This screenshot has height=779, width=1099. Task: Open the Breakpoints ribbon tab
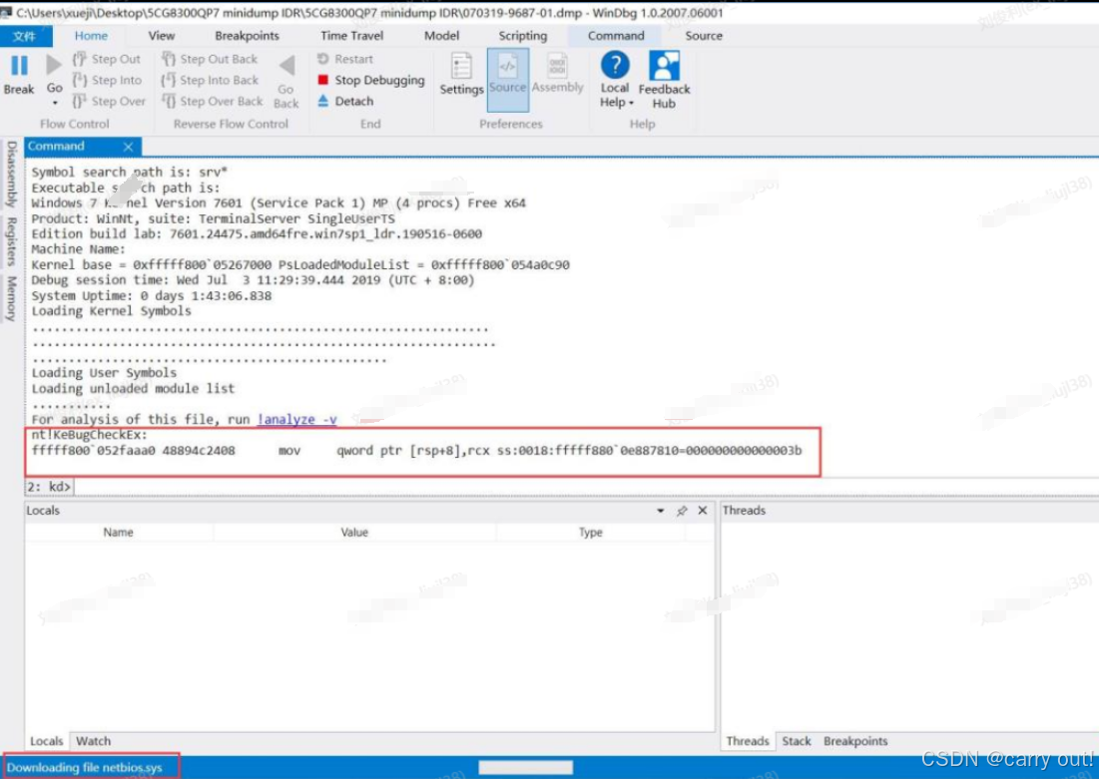247,36
